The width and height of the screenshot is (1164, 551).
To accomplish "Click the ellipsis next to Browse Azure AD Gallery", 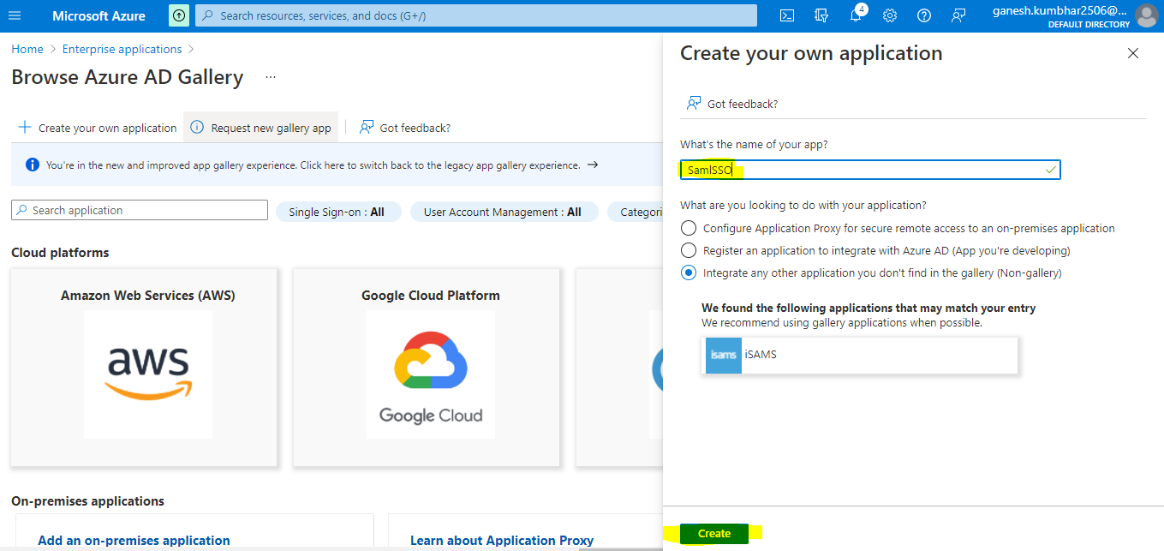I will 271,77.
